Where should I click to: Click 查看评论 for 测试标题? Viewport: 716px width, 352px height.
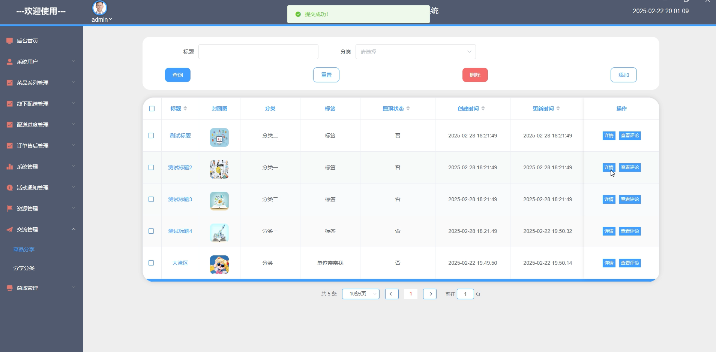pos(630,136)
